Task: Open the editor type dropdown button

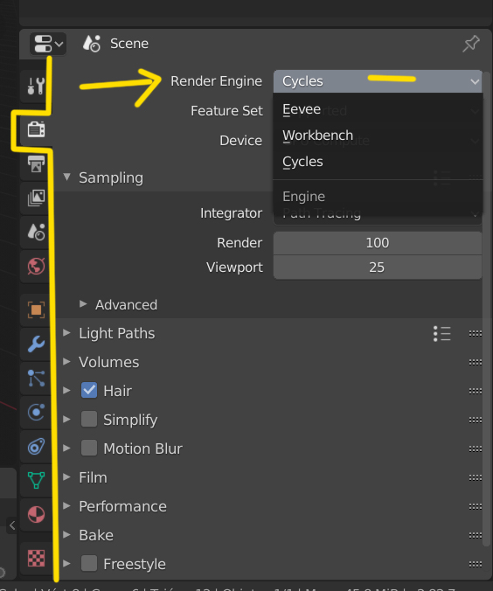Action: click(x=48, y=44)
